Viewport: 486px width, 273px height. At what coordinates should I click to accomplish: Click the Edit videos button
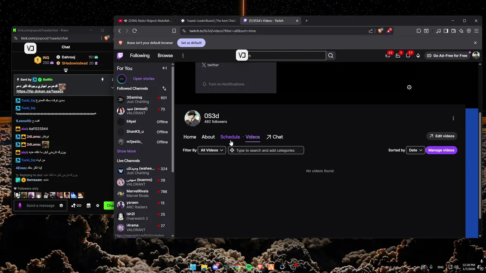coord(442,136)
